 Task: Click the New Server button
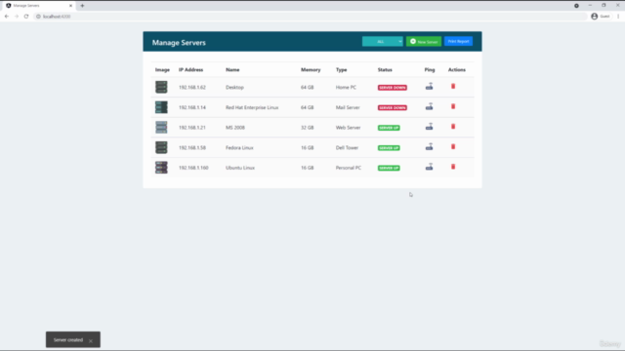pyautogui.click(x=424, y=41)
